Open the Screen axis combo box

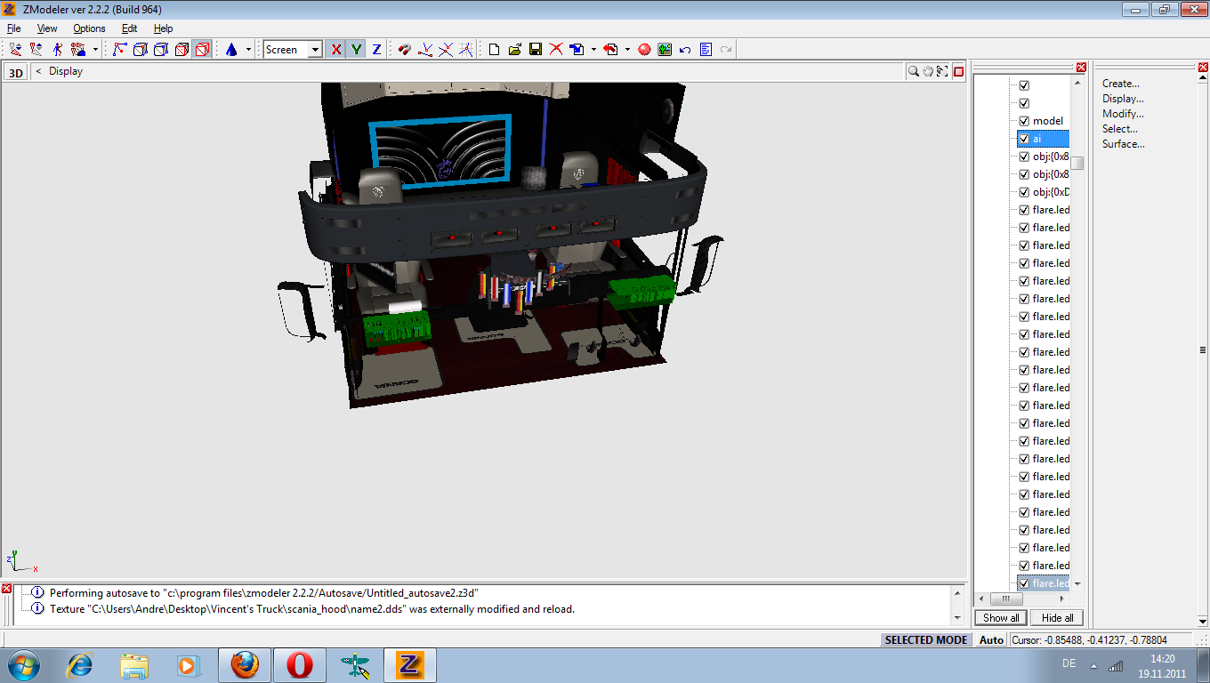click(x=293, y=50)
